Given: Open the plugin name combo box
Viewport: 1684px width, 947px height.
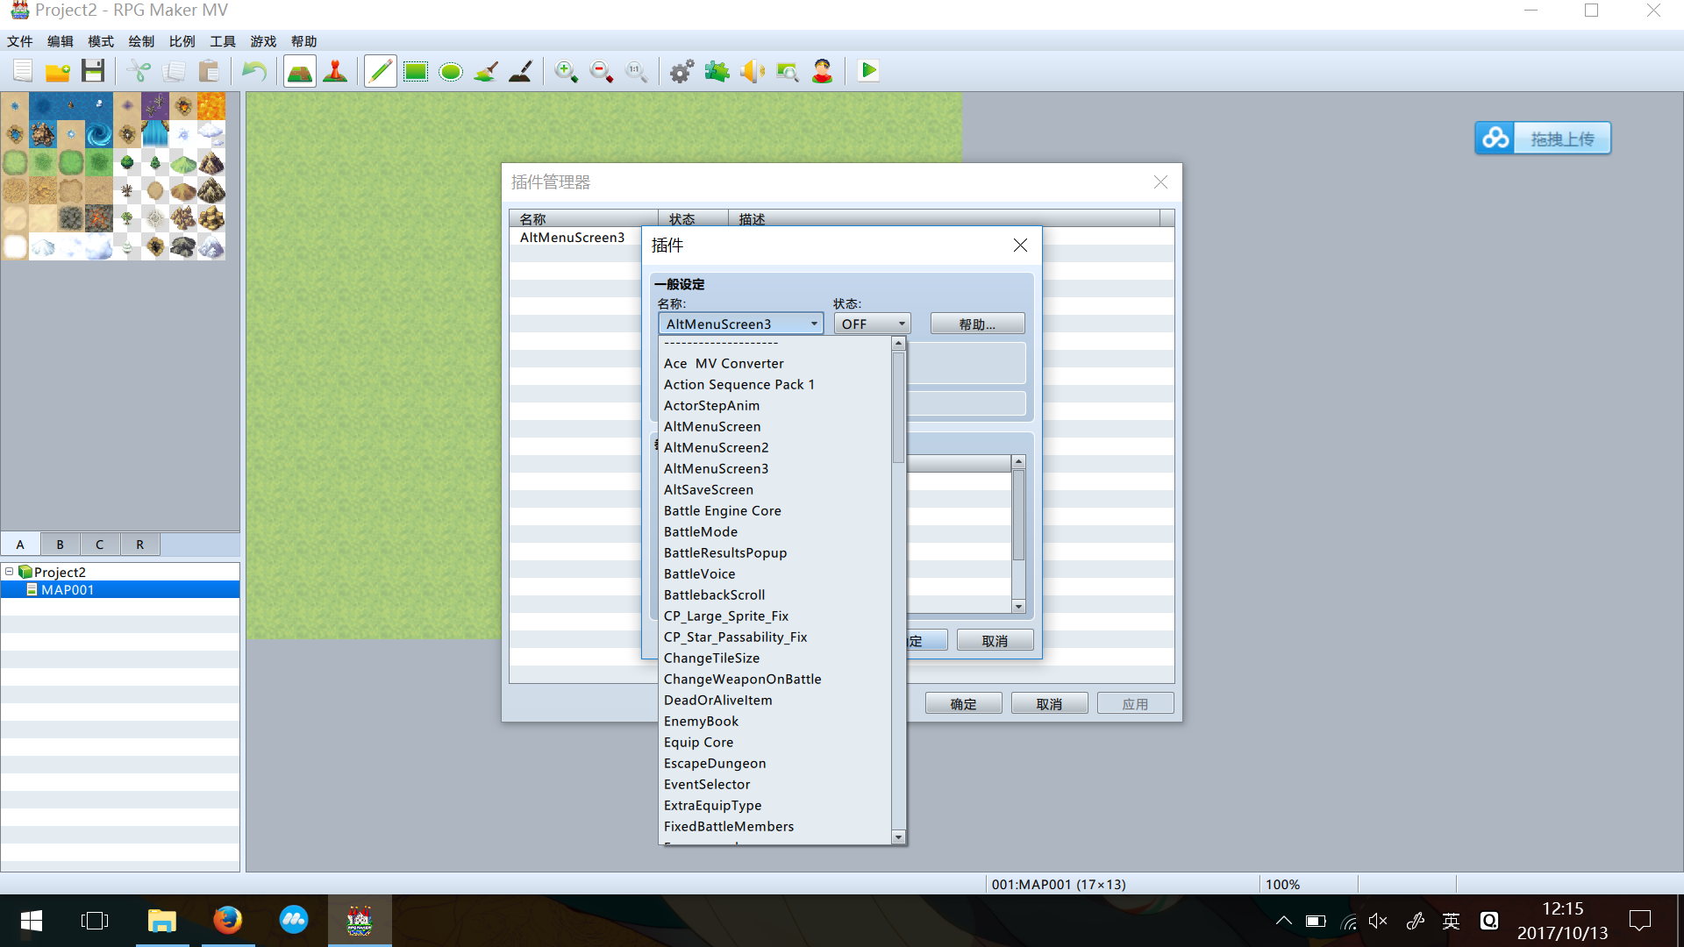Looking at the screenshot, I should coord(741,324).
